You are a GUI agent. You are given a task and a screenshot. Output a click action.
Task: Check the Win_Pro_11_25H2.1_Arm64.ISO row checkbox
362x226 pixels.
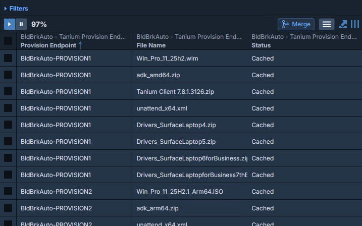click(8, 191)
